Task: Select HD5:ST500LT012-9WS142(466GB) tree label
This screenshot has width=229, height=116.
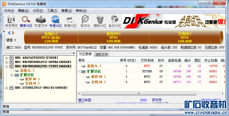Action: click(41, 88)
